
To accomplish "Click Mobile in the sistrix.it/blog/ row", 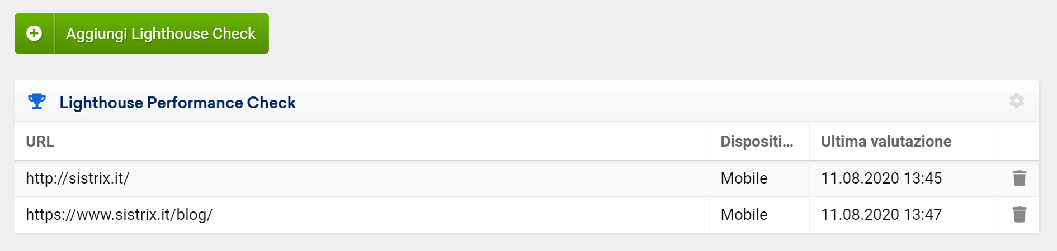I will coord(744,215).
